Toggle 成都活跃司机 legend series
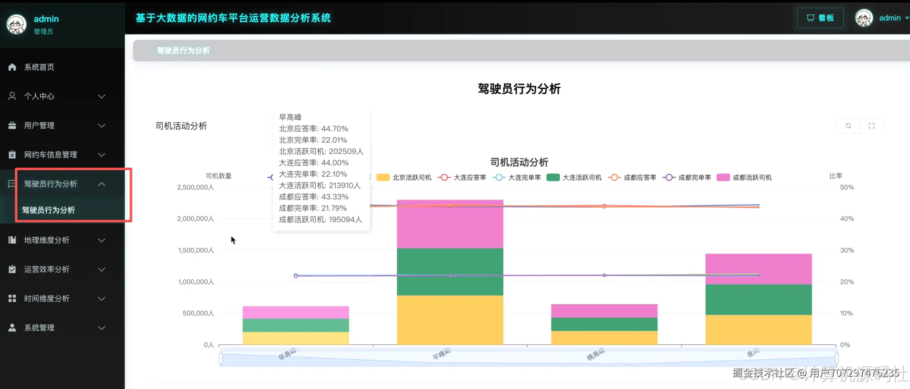910x389 pixels. tap(744, 178)
